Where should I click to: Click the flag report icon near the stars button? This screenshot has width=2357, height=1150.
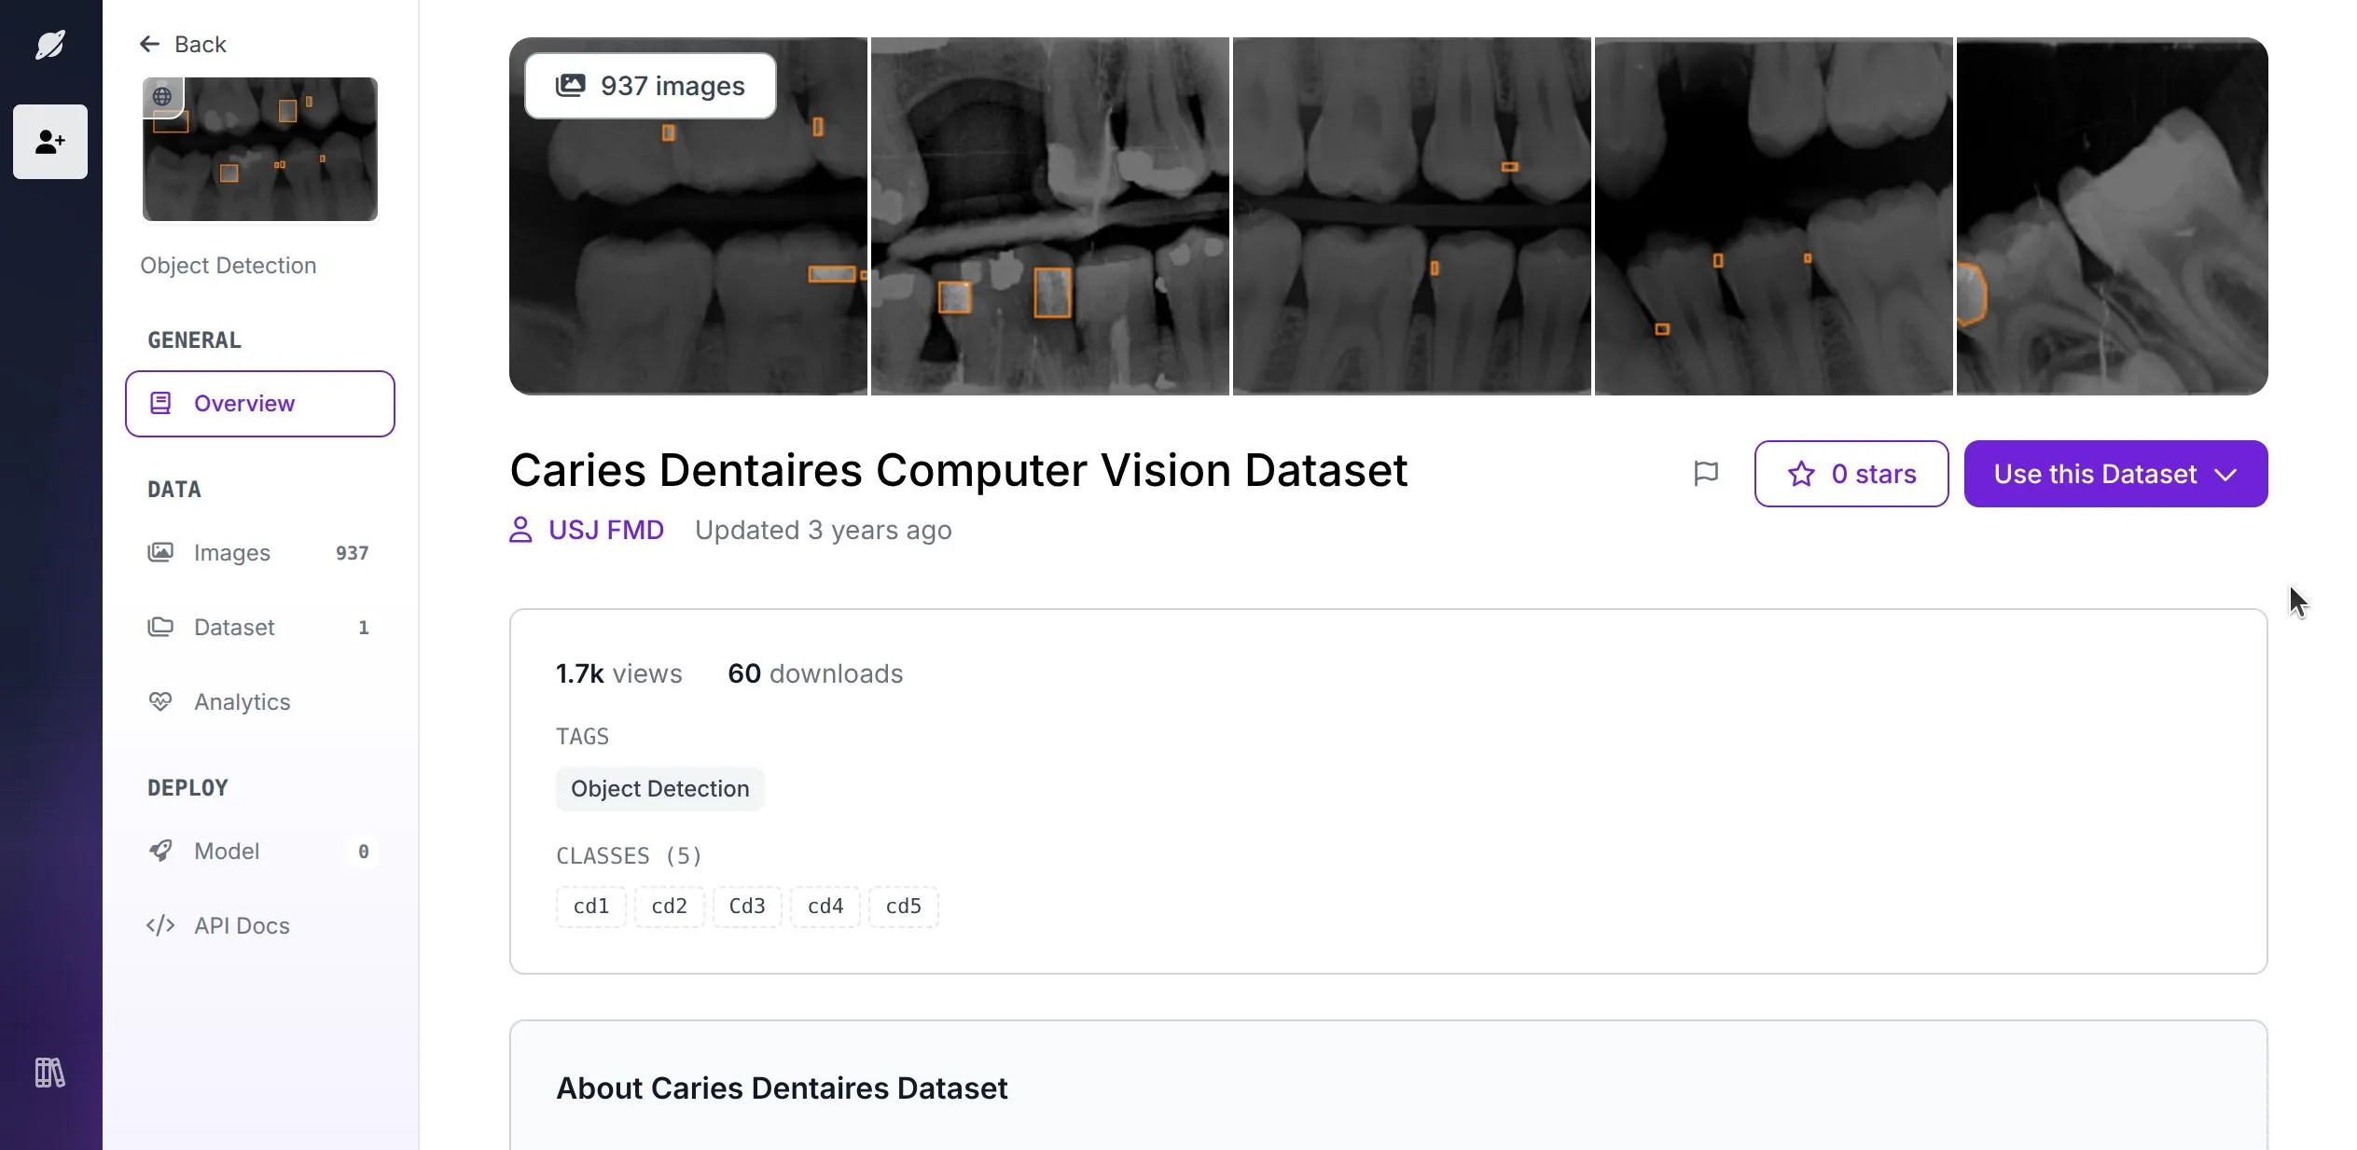click(x=1706, y=473)
